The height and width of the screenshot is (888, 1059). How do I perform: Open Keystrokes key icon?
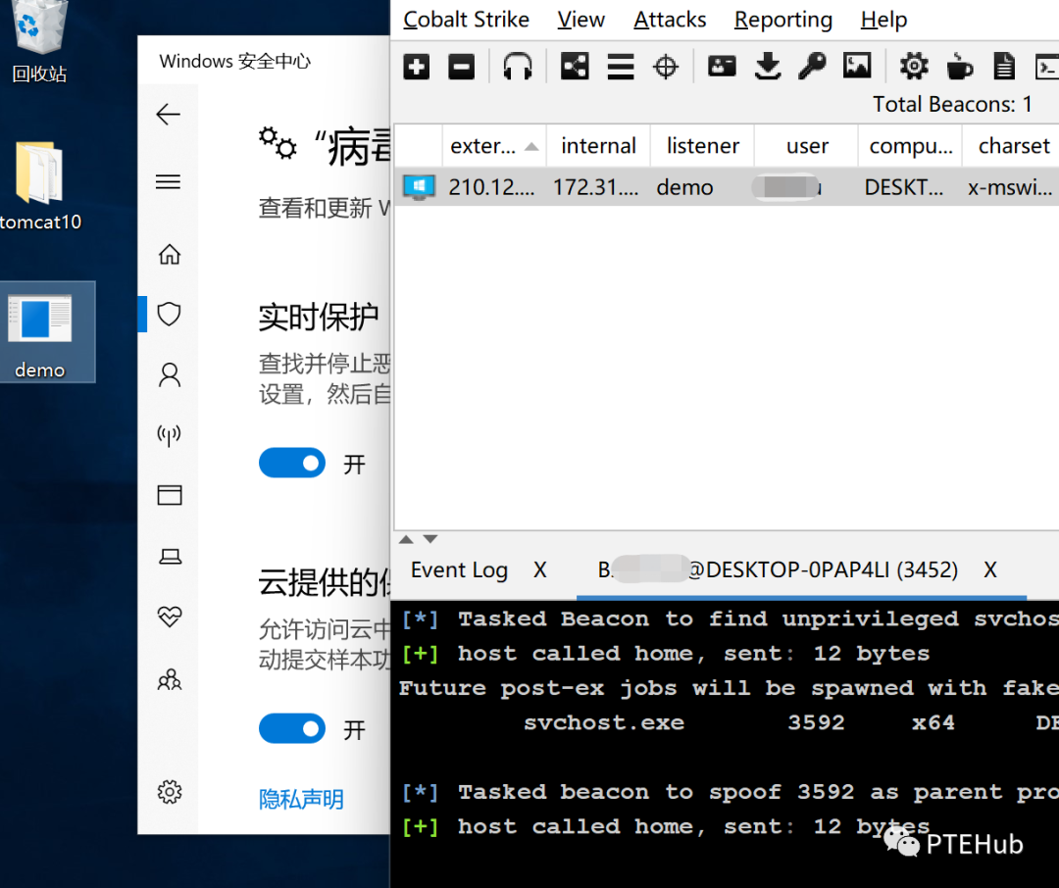[812, 67]
